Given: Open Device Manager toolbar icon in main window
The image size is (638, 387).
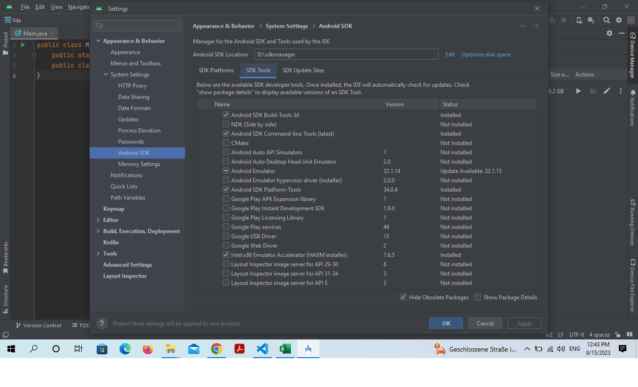Looking at the screenshot, I should coord(579,20).
